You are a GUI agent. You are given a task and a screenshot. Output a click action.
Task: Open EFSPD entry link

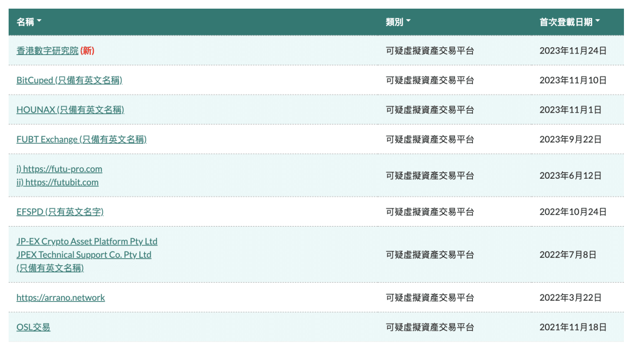[x=60, y=212]
